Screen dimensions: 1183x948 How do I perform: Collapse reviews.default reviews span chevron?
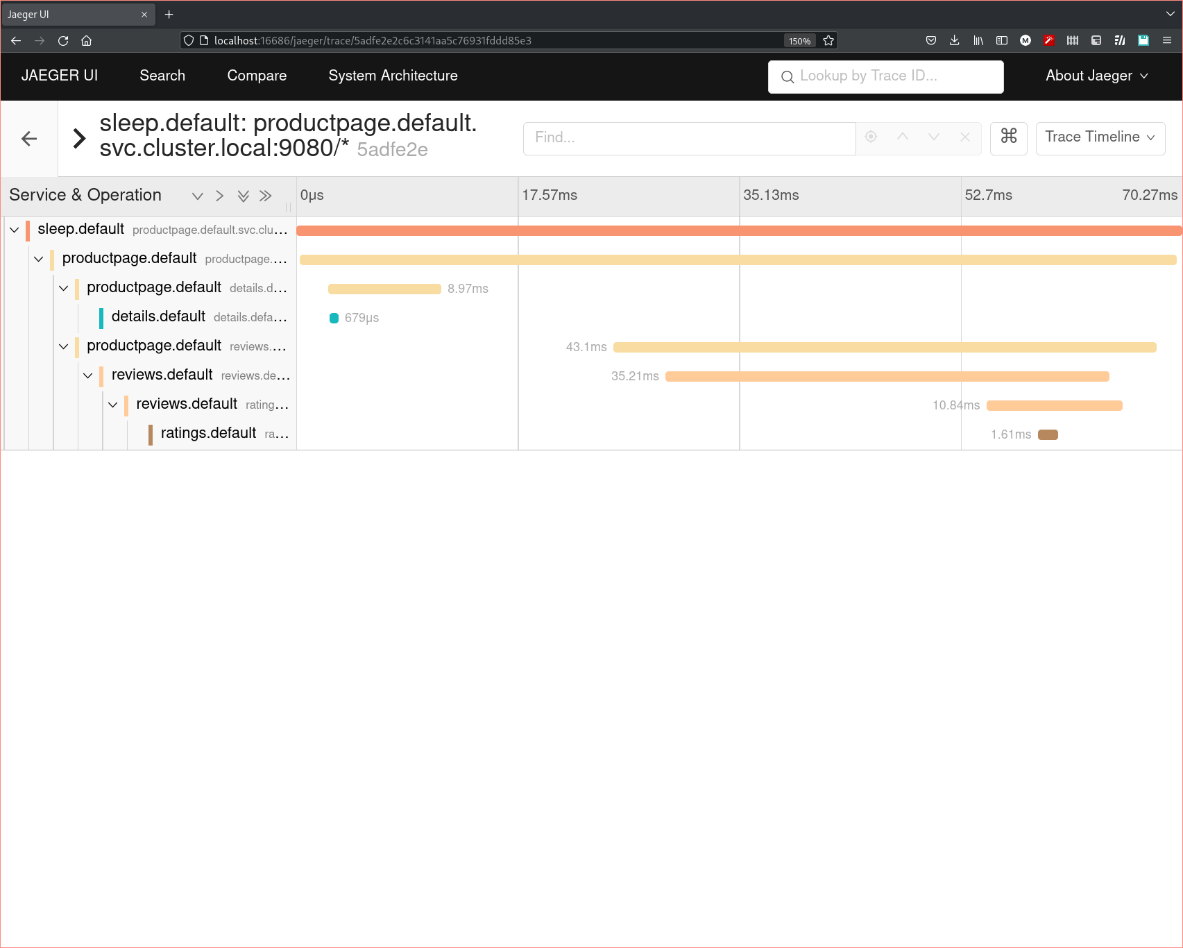(x=88, y=375)
